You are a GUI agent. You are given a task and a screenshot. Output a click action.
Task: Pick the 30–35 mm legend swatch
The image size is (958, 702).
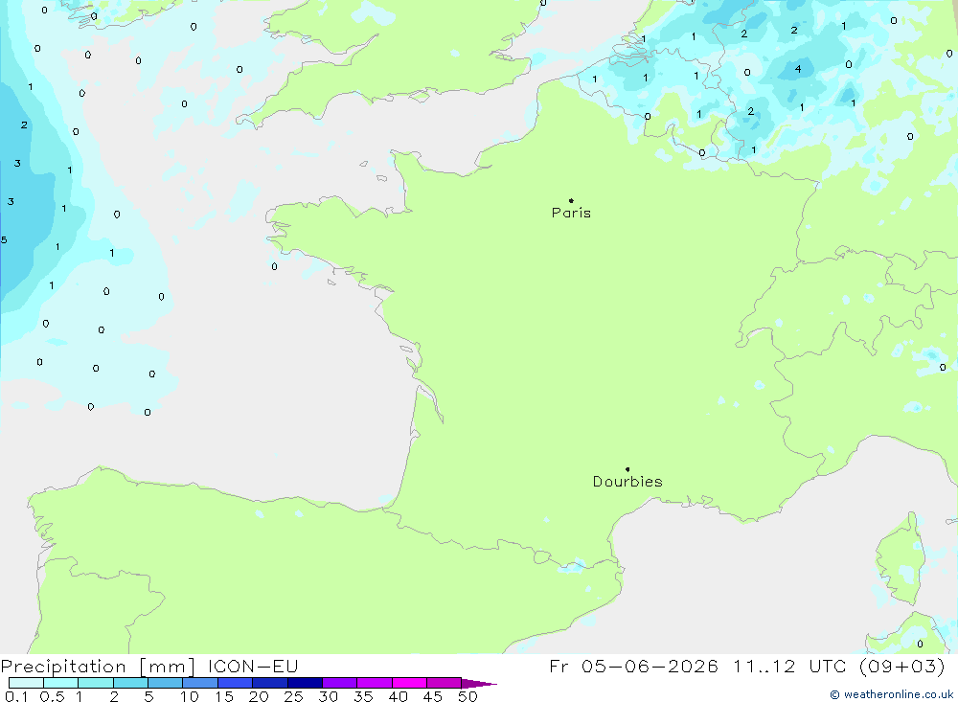coord(339,683)
